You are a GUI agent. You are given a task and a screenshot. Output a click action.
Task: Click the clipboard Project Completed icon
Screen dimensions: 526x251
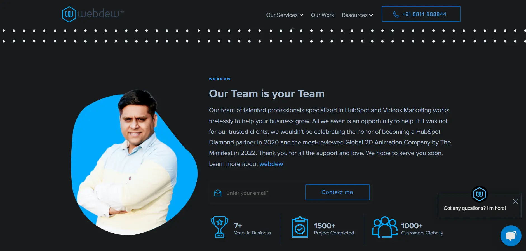pyautogui.click(x=300, y=227)
